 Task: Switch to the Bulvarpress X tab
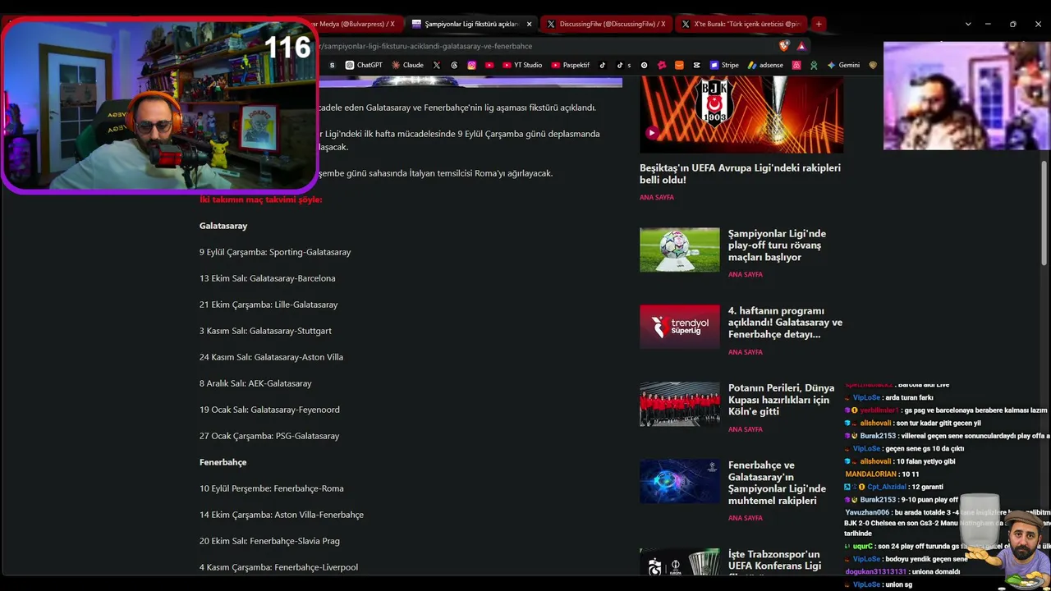click(359, 24)
